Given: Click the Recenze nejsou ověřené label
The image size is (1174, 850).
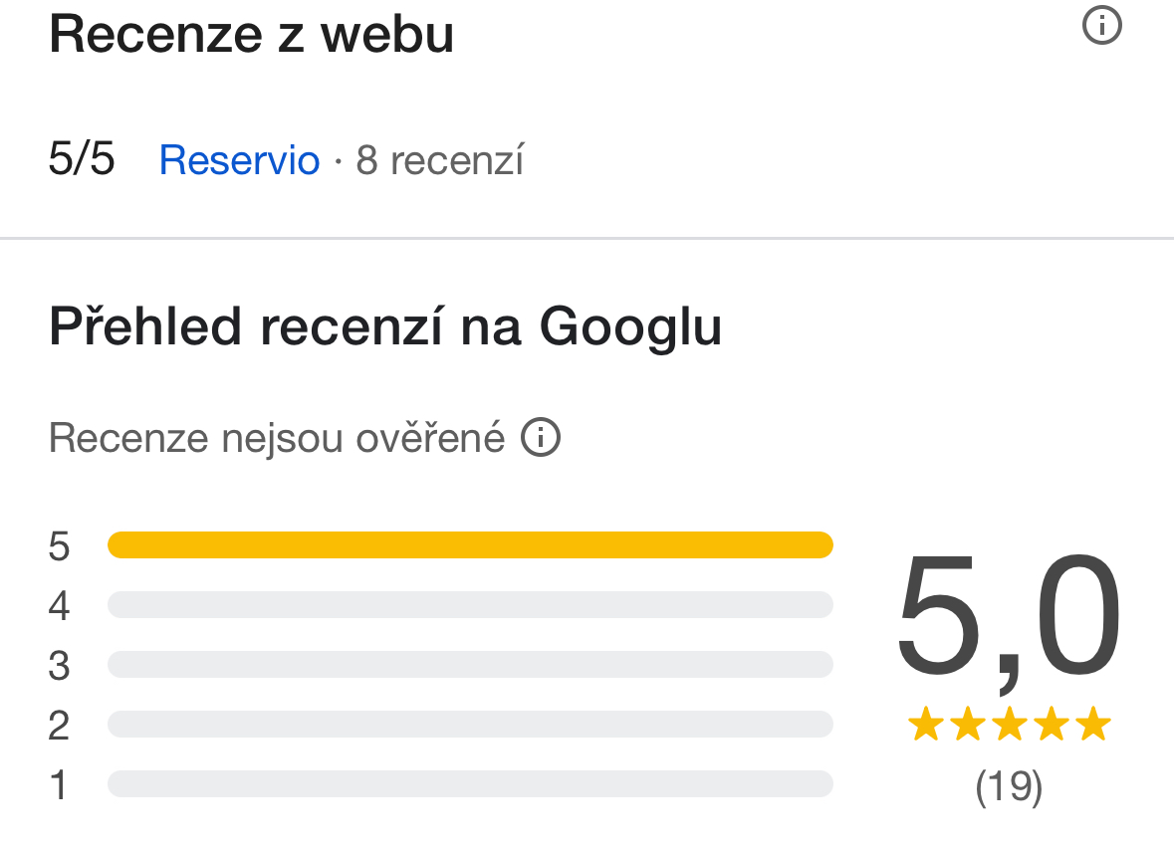Looking at the screenshot, I should point(277,437).
